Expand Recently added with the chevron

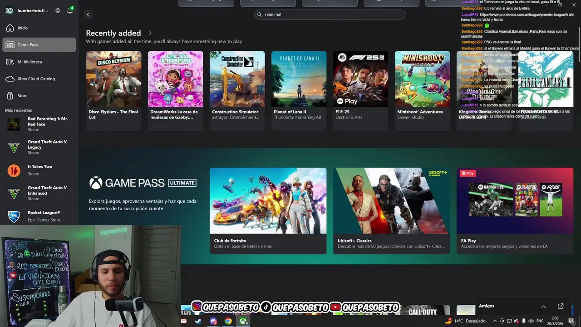(150, 33)
